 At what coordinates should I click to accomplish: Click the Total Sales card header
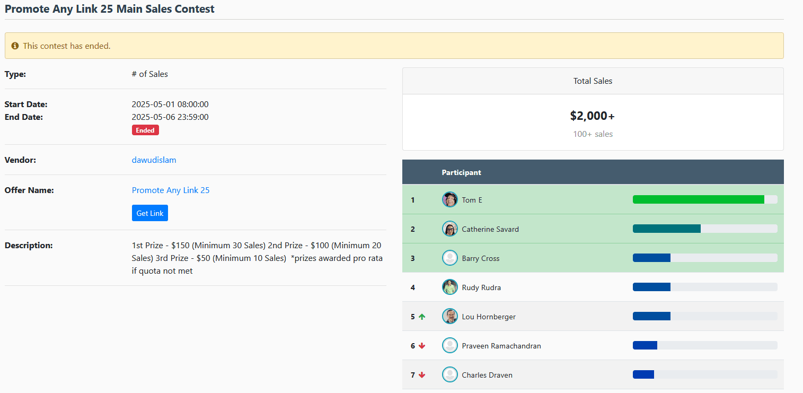[593, 81]
